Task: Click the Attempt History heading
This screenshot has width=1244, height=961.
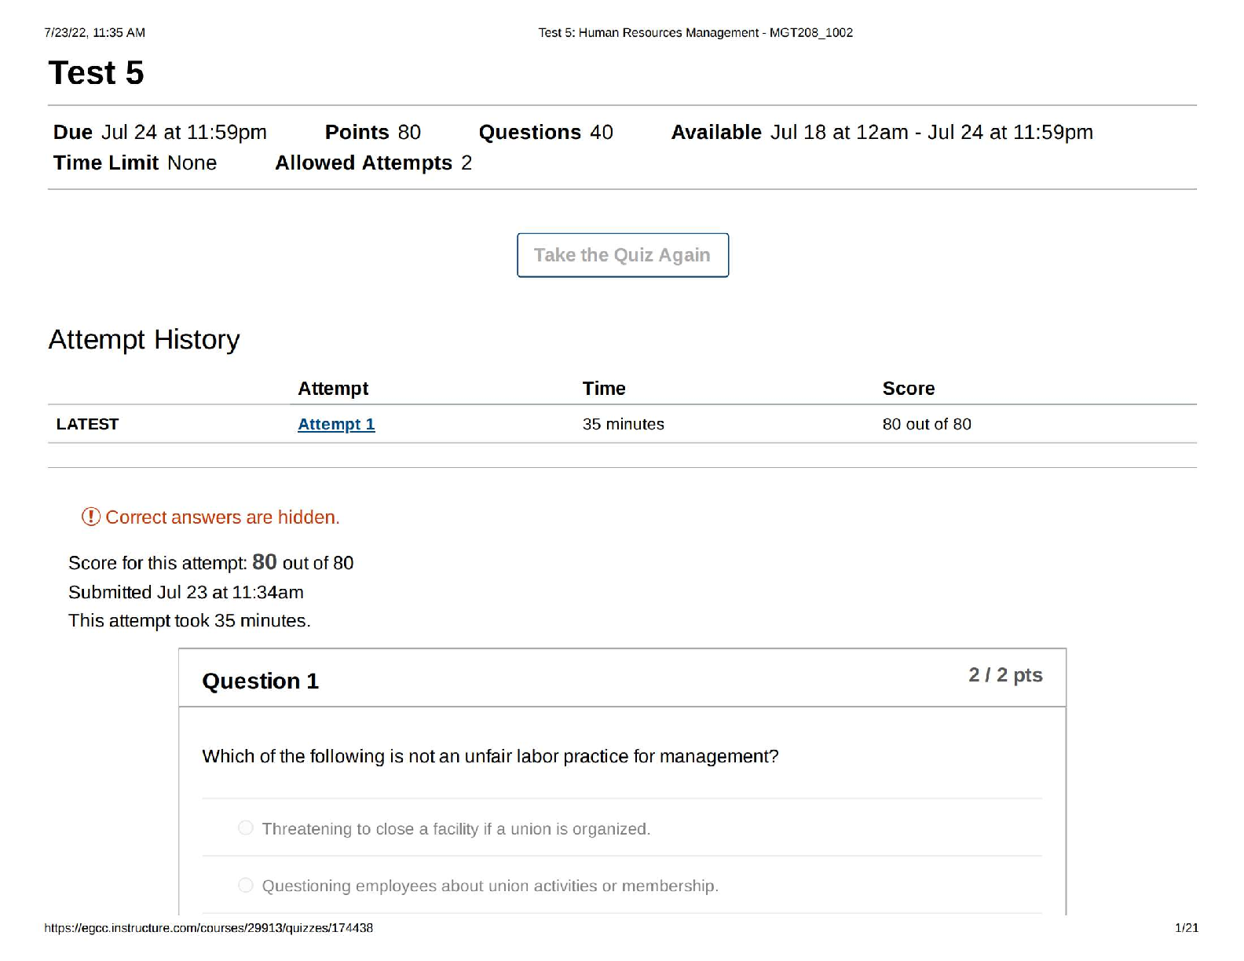Action: click(x=144, y=339)
